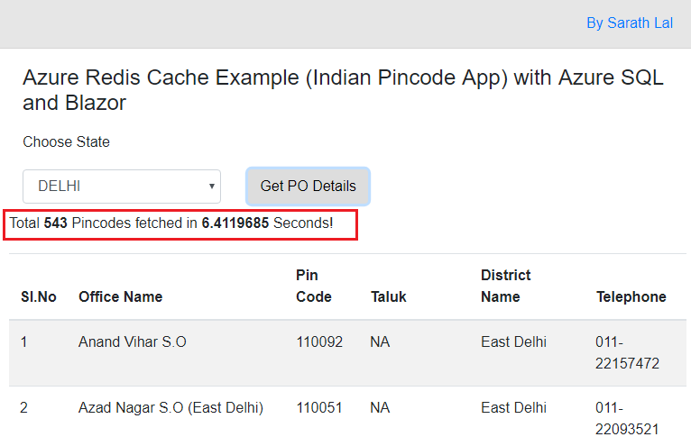This screenshot has height=446, width=691.
Task: Select the Azad Nagar S.O row
Action: 170,408
